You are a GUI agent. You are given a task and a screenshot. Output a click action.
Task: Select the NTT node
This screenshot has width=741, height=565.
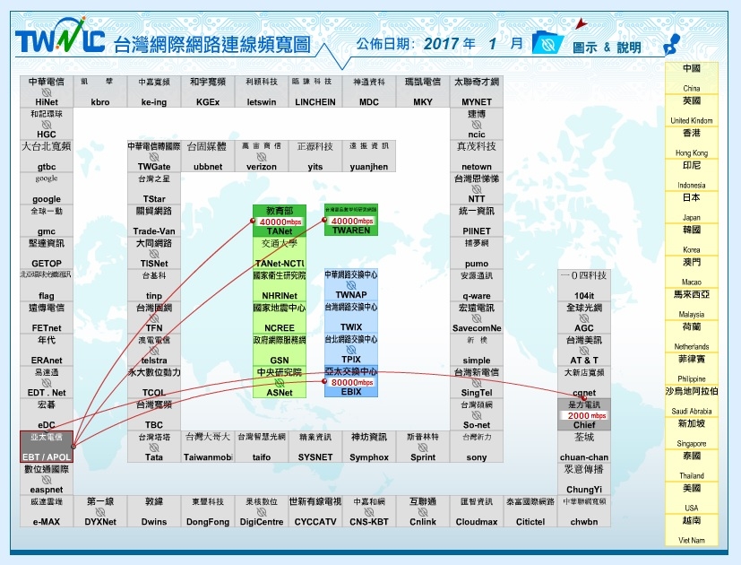(477, 188)
